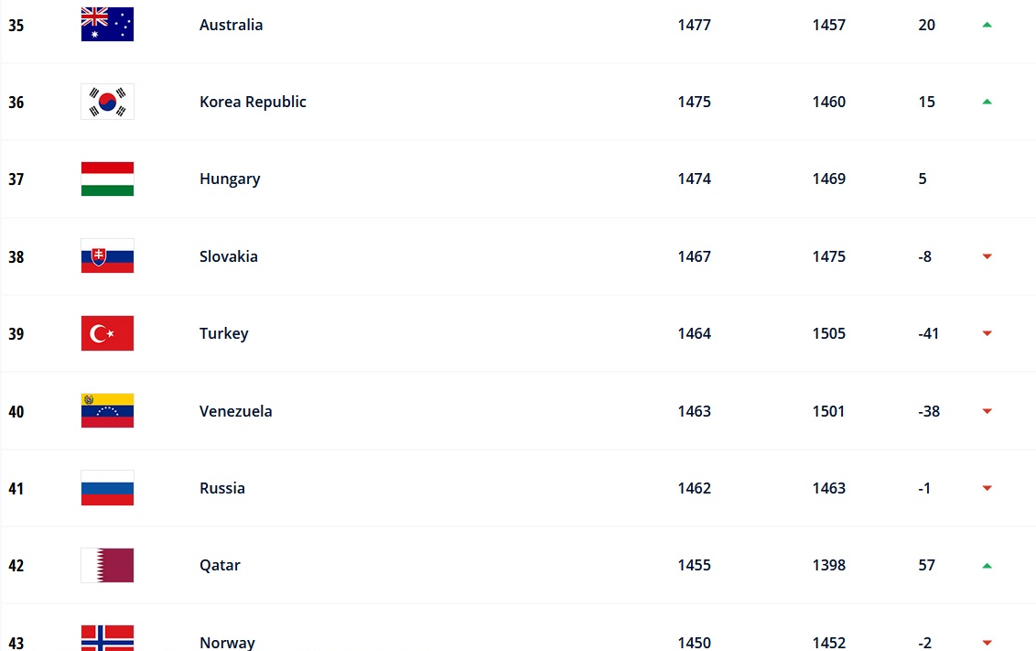Click the Korea Republic flag icon
Image resolution: width=1036 pixels, height=651 pixels.
click(x=107, y=102)
